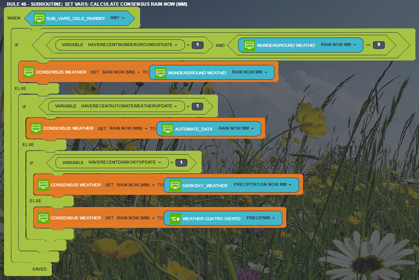The height and width of the screenshot is (280, 419).
Task: Click the HTTP icon on the first Consensus Weather action
Action: coord(28,72)
